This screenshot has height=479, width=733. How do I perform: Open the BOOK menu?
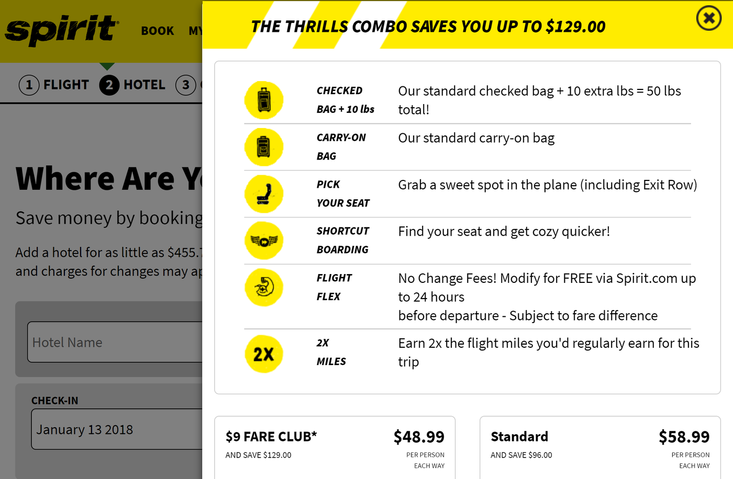click(x=157, y=31)
